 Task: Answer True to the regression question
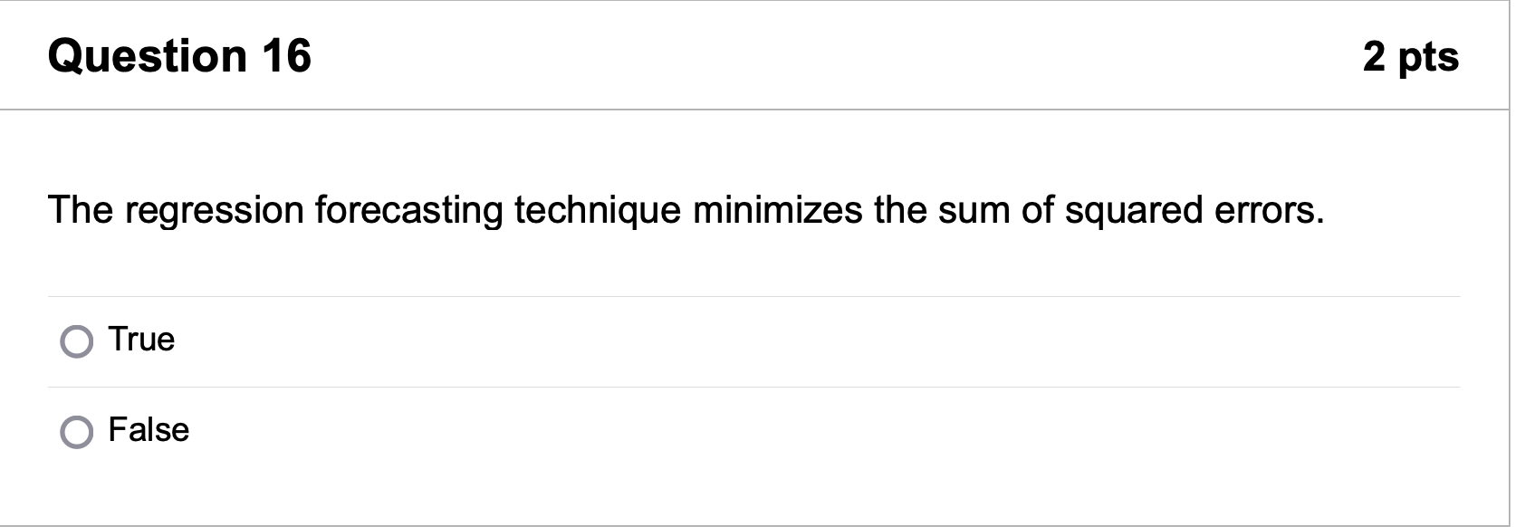coord(77,340)
